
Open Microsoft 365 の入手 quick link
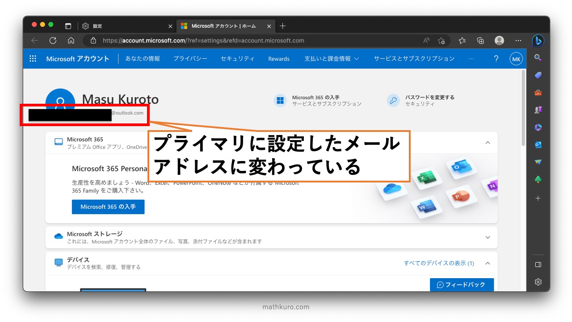click(317, 100)
